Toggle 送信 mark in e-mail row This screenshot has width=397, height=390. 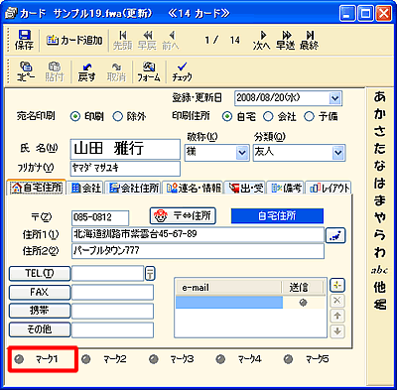(x=303, y=303)
